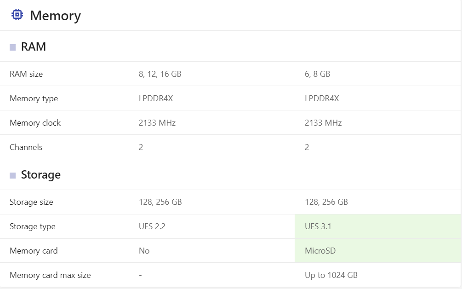Viewport: 462px width, 289px height.
Task: Click the square bullet beside Storage
Action: [13, 175]
